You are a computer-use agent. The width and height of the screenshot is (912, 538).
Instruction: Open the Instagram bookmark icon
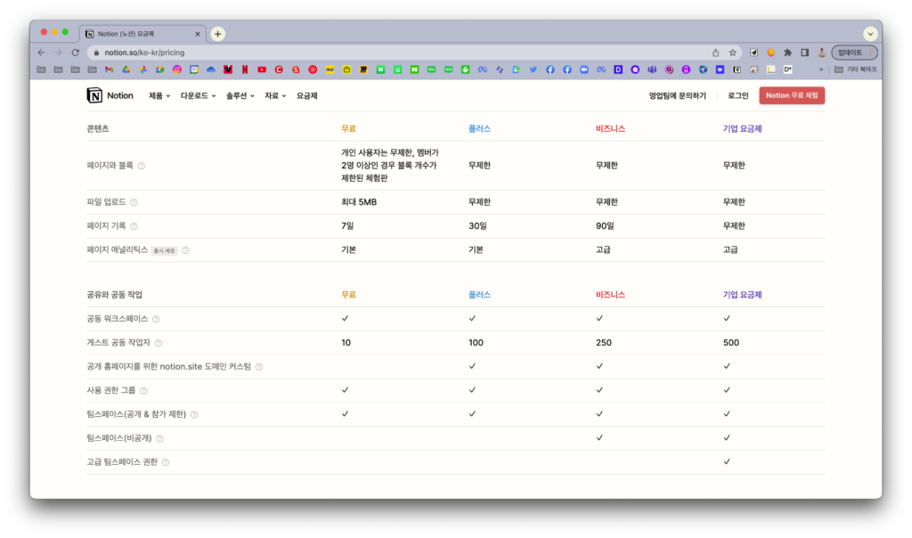click(x=177, y=69)
